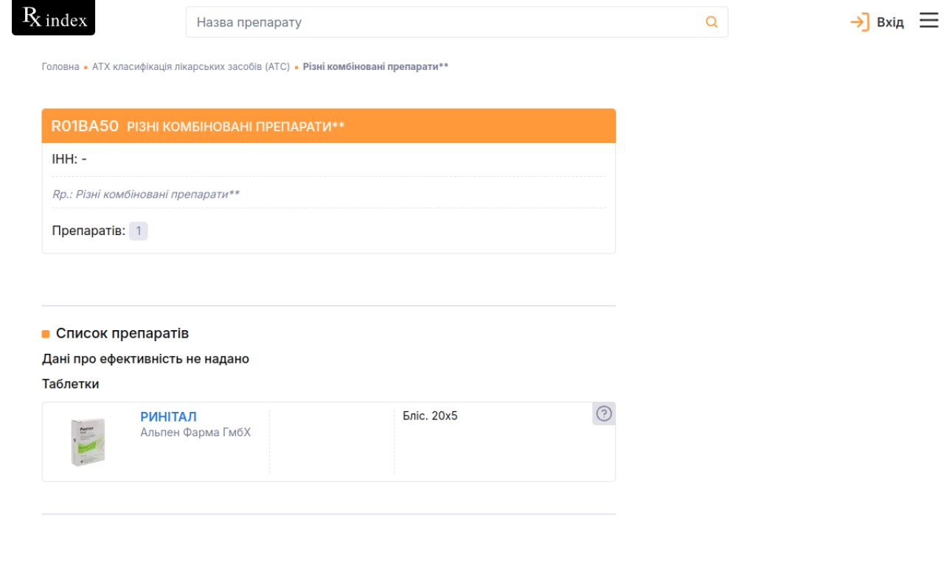Viewport: 944px width, 566px height.
Task: Open the hamburger menu
Action: [x=929, y=21]
